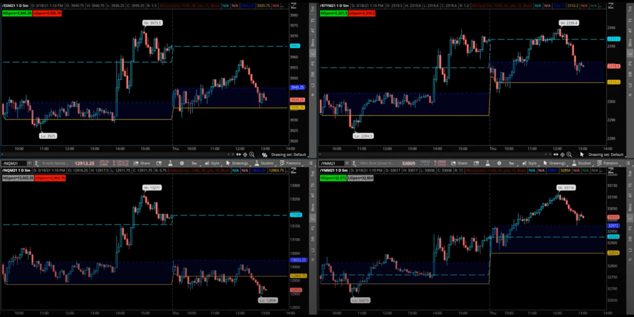Click price axis settings icon on /NQM21 chart
634x317 pixels.
(x=294, y=170)
